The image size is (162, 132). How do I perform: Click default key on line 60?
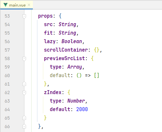click(x=60, y=75)
